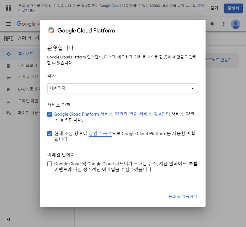Click the blue 활성화 button
The height and width of the screenshot is (227, 246).
pyautogui.click(x=233, y=8)
